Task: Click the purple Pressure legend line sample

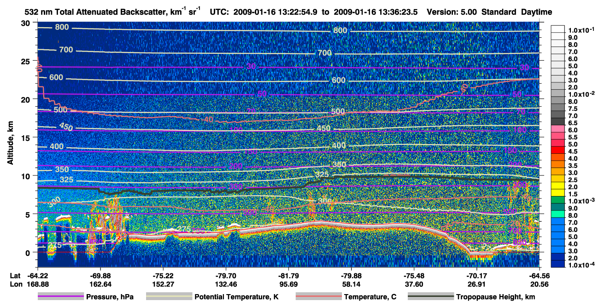Action: click(60, 297)
